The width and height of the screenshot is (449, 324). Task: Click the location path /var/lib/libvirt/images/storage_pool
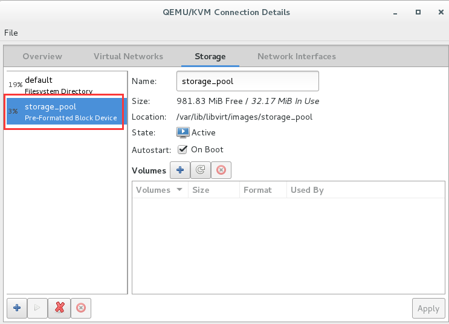[x=244, y=117]
